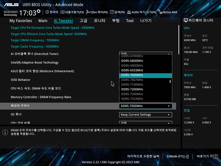This screenshot has height=166, width=221.
Task: Pick DDR5-7100MHz option
Action: coord(146,85)
